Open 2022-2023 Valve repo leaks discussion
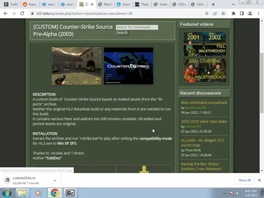This screenshot has height=198, width=264. click(204, 121)
